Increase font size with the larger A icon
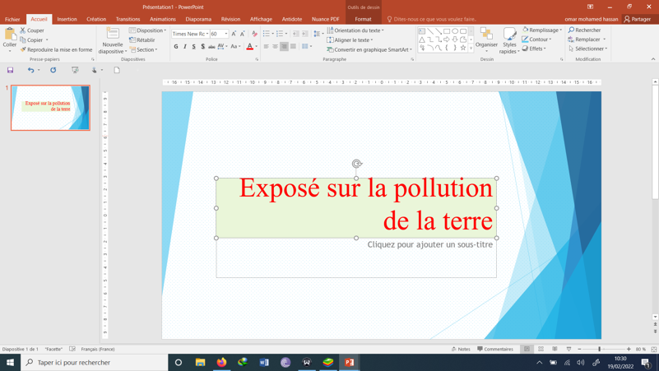659x371 pixels. [x=234, y=34]
